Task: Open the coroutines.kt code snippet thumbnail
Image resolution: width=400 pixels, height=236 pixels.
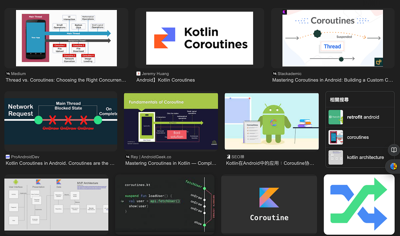Action: [165, 204]
